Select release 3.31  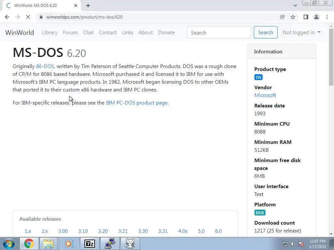point(163,231)
